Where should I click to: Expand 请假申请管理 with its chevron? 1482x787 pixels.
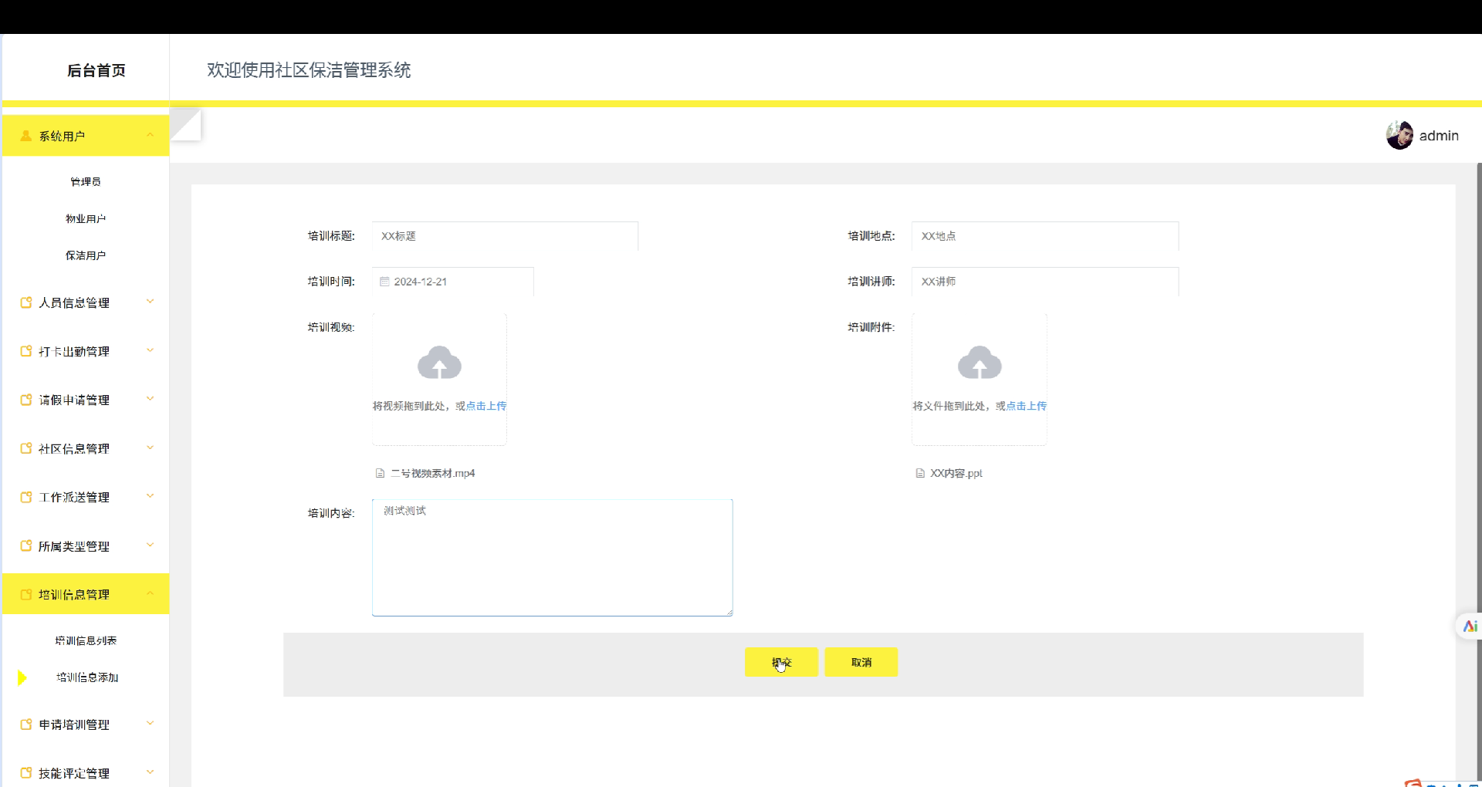[150, 399]
